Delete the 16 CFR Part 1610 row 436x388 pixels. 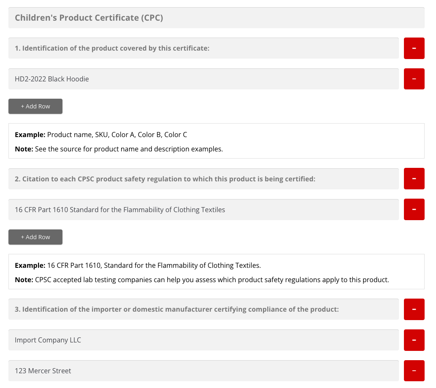414,209
